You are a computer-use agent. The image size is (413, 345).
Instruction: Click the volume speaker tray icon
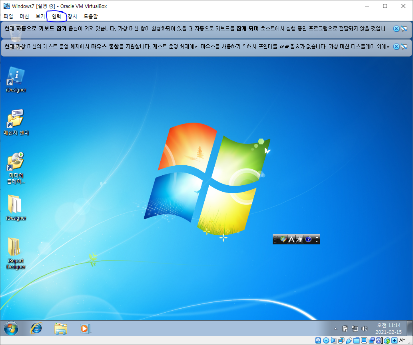point(365,328)
